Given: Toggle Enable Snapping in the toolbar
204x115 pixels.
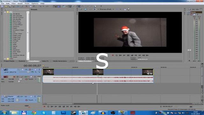Looking at the screenshot, I should click(55, 6).
